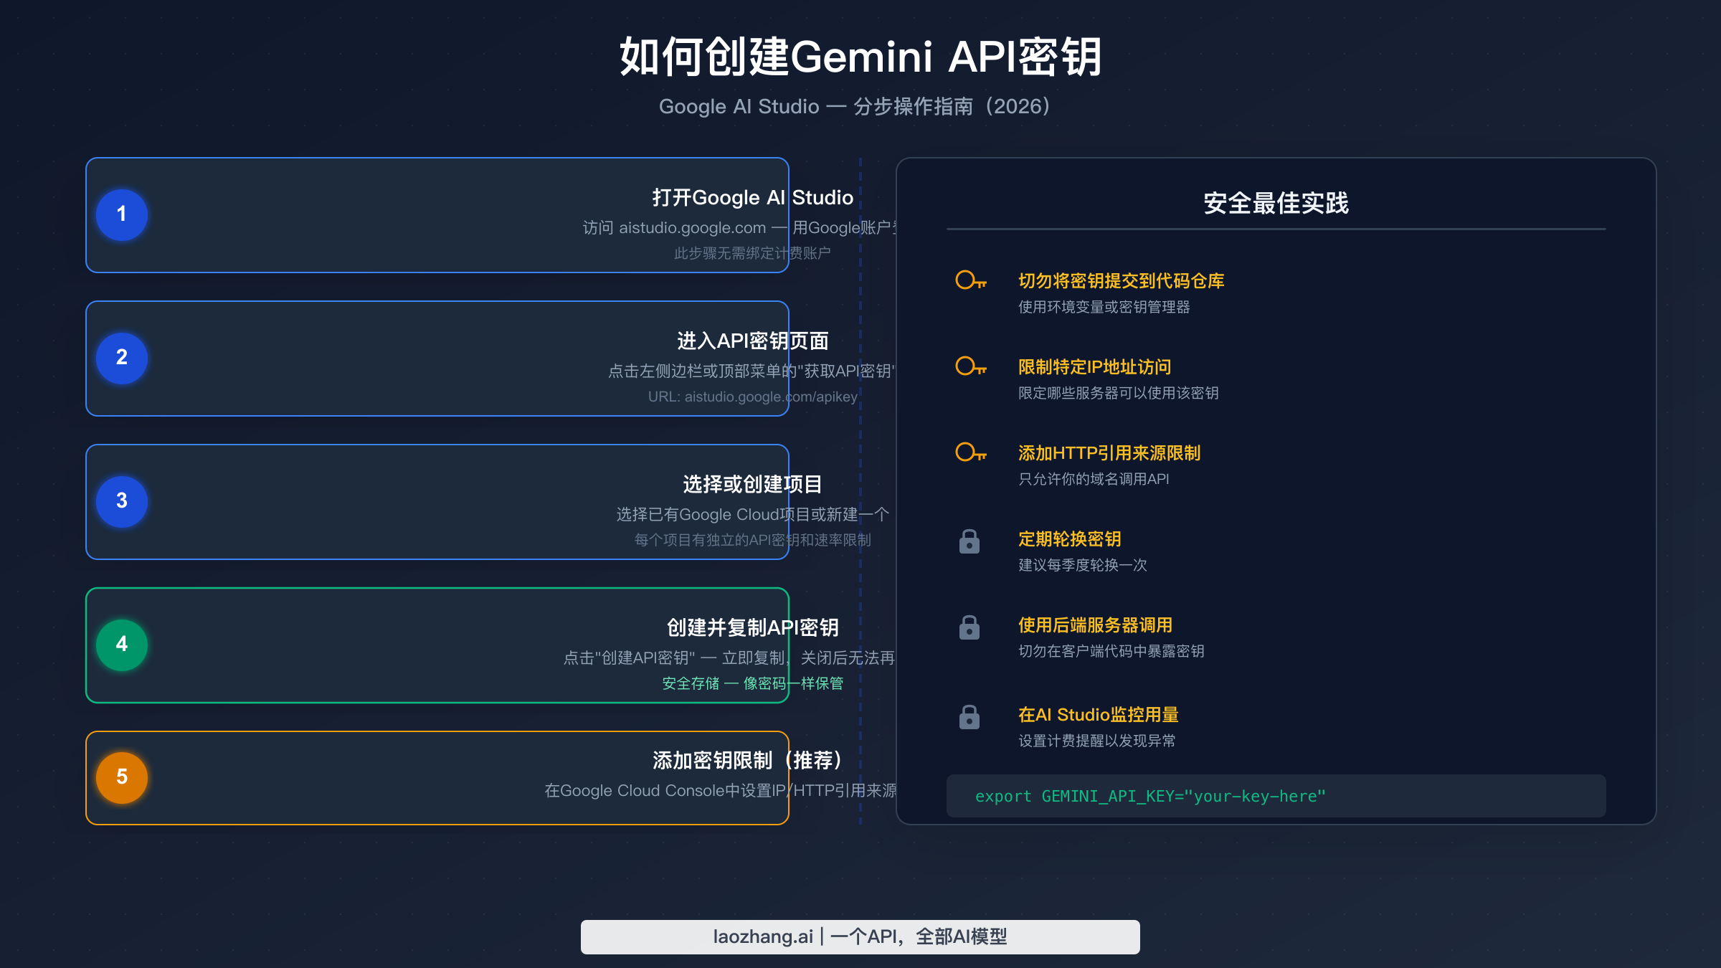Screen dimensions: 1721x968
Task: Open the 添加密钥限制（推荐）step card
Action: 436,778
